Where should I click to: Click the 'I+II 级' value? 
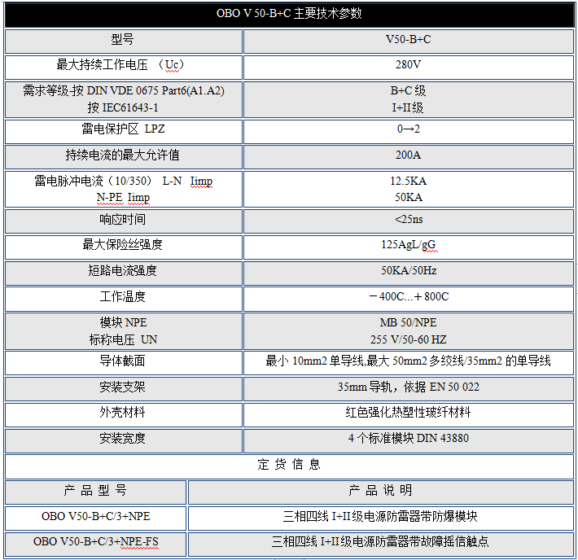(408, 107)
